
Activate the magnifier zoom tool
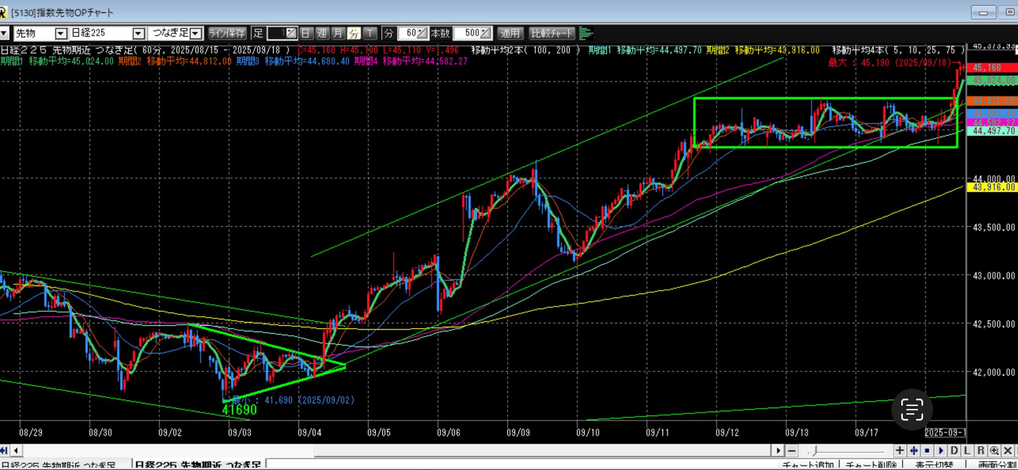coord(994,451)
